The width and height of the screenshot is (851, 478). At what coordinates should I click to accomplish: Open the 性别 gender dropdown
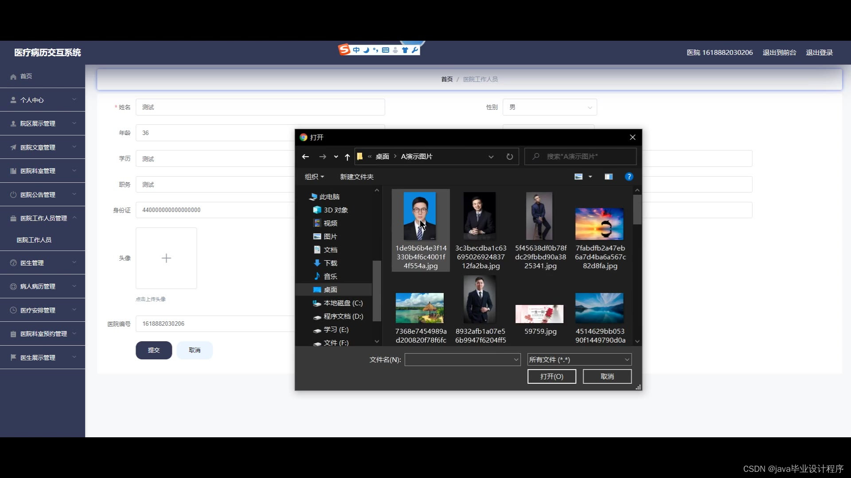coord(589,107)
